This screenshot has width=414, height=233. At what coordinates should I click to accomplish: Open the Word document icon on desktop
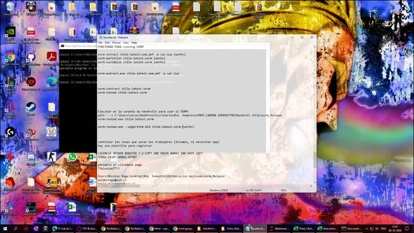point(92,184)
